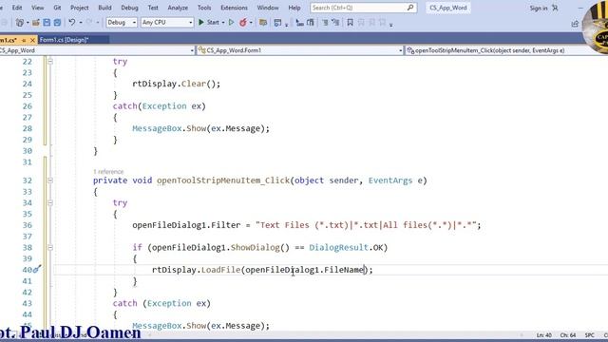The width and height of the screenshot is (608, 342).
Task: Open the Edit menu
Action: (17, 8)
